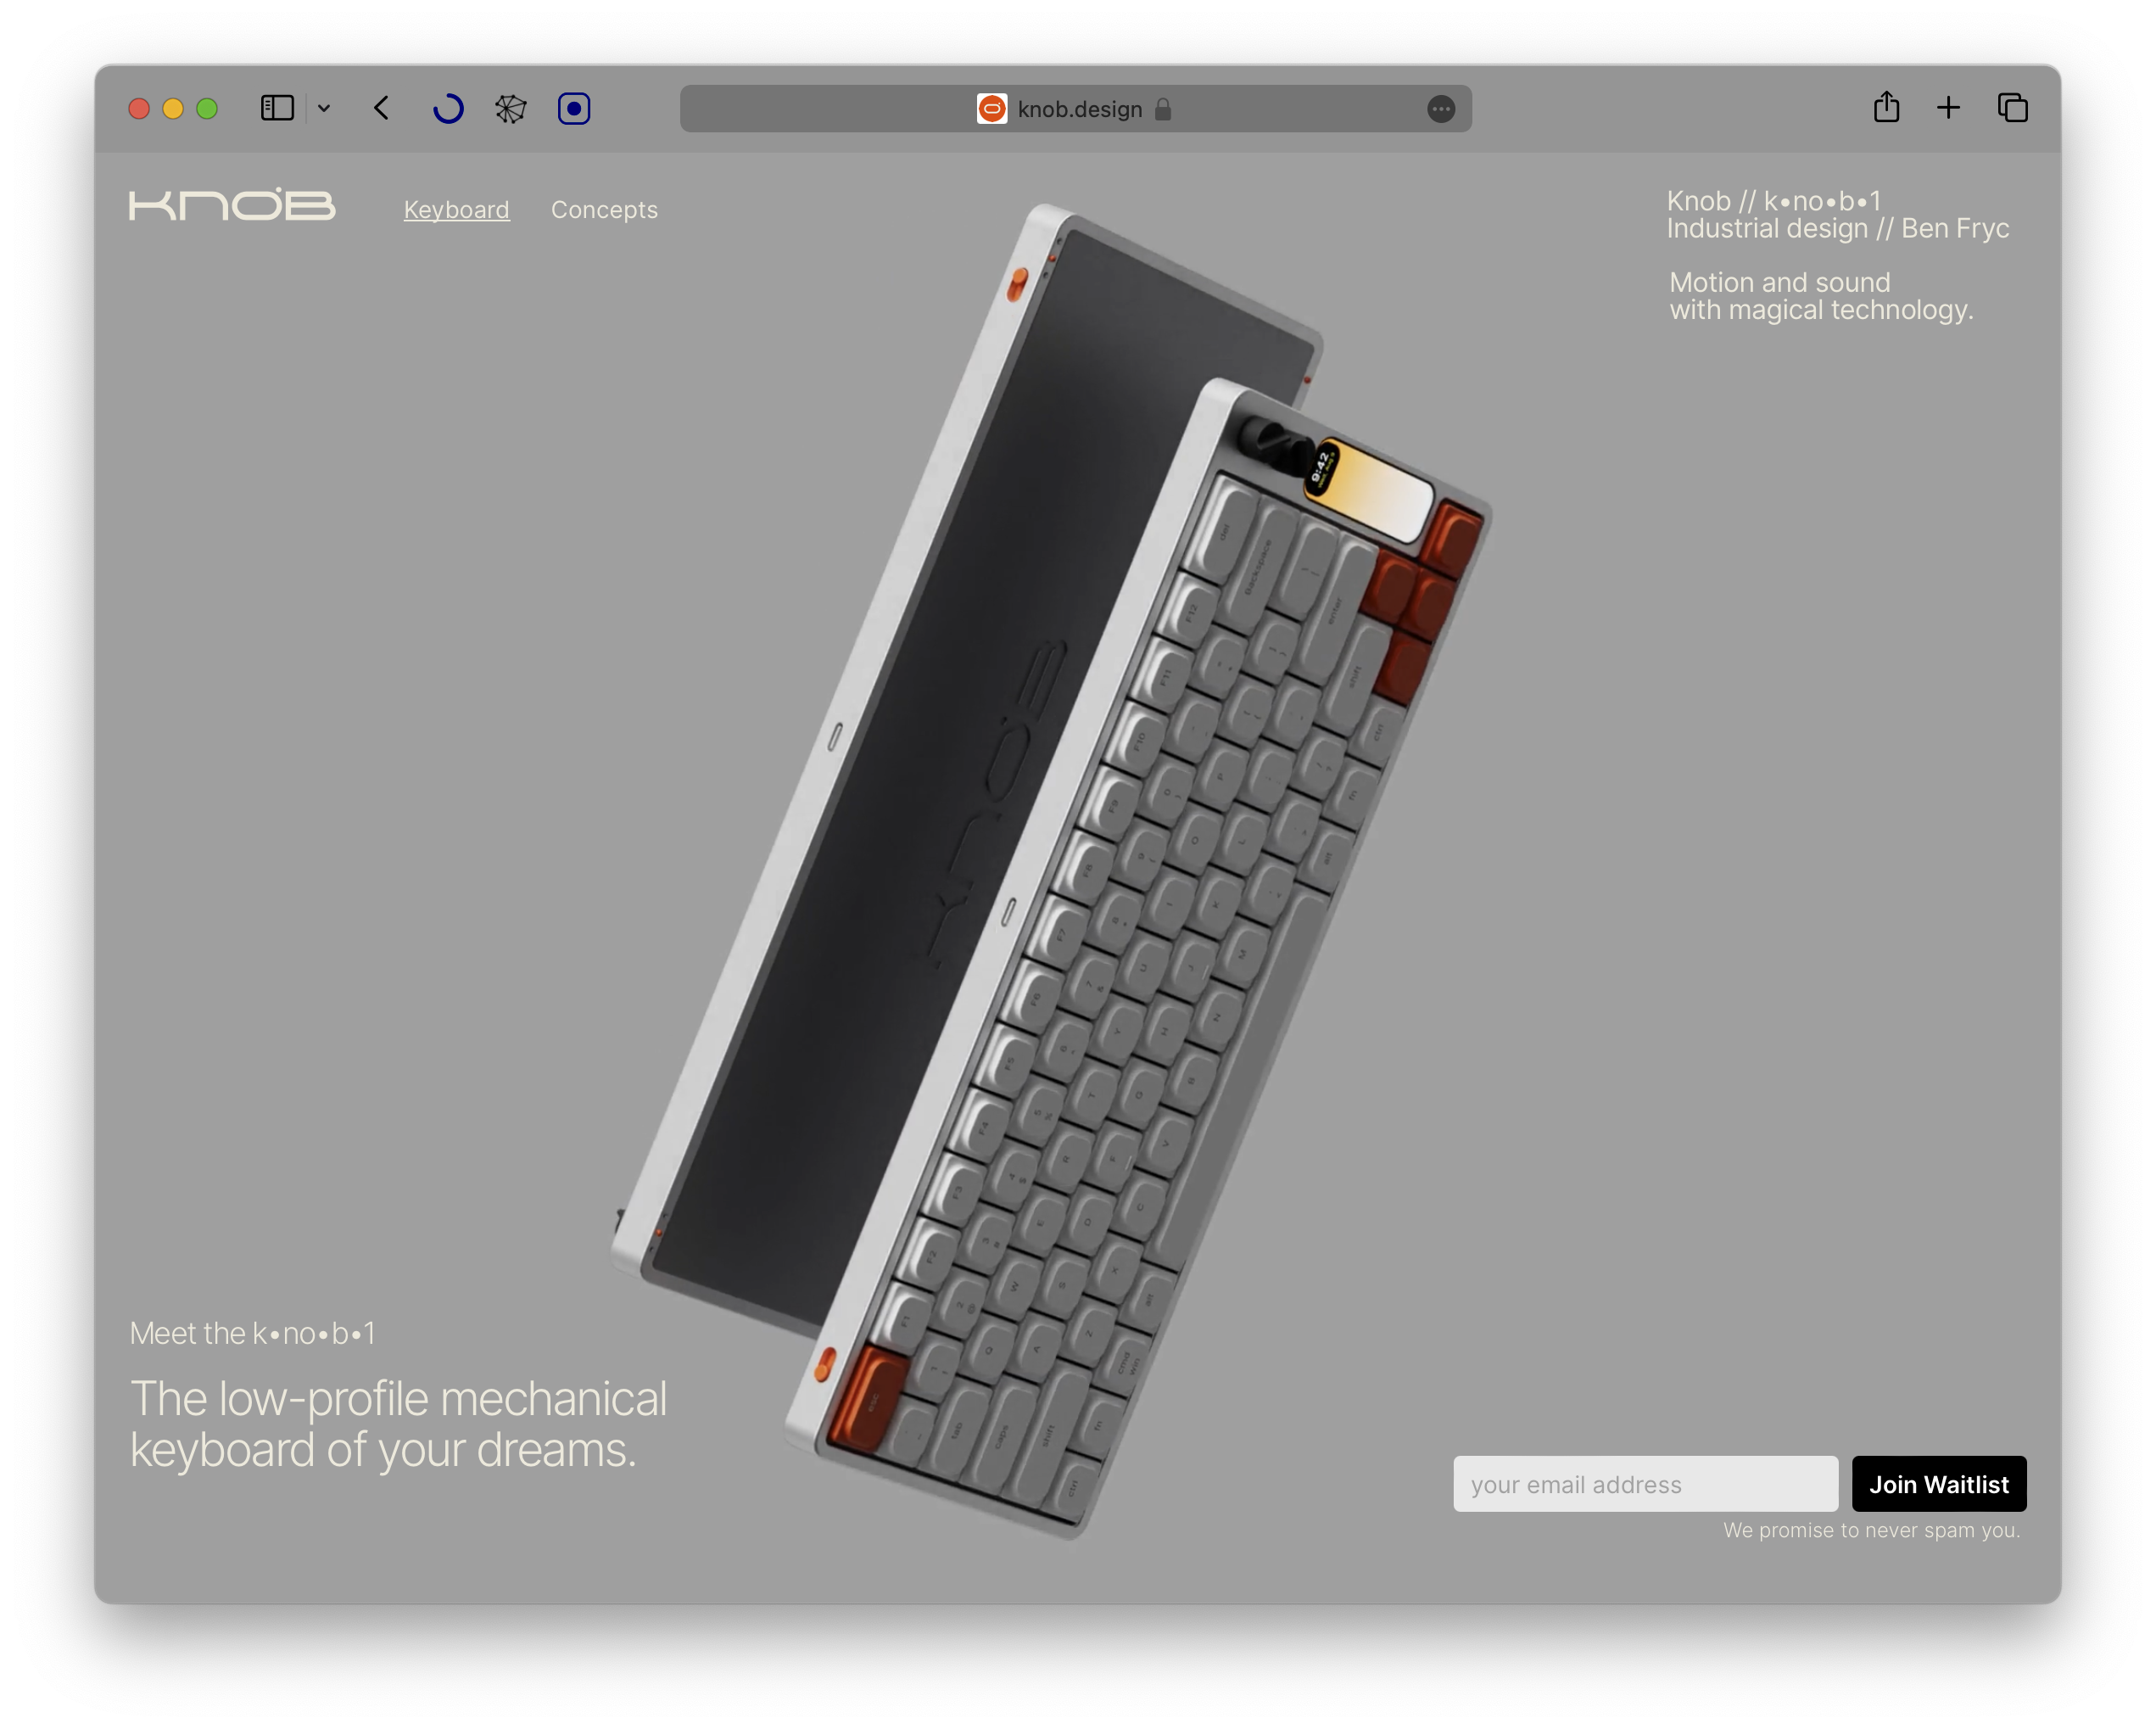Open a new tab
This screenshot has width=2156, height=1729.
[1948, 107]
